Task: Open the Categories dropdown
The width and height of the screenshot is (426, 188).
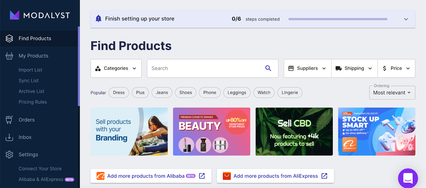Action: tap(116, 68)
